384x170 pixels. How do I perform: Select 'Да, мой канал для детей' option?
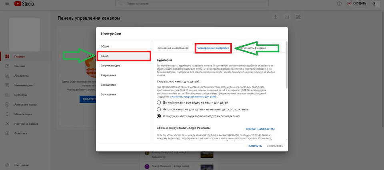159,102
